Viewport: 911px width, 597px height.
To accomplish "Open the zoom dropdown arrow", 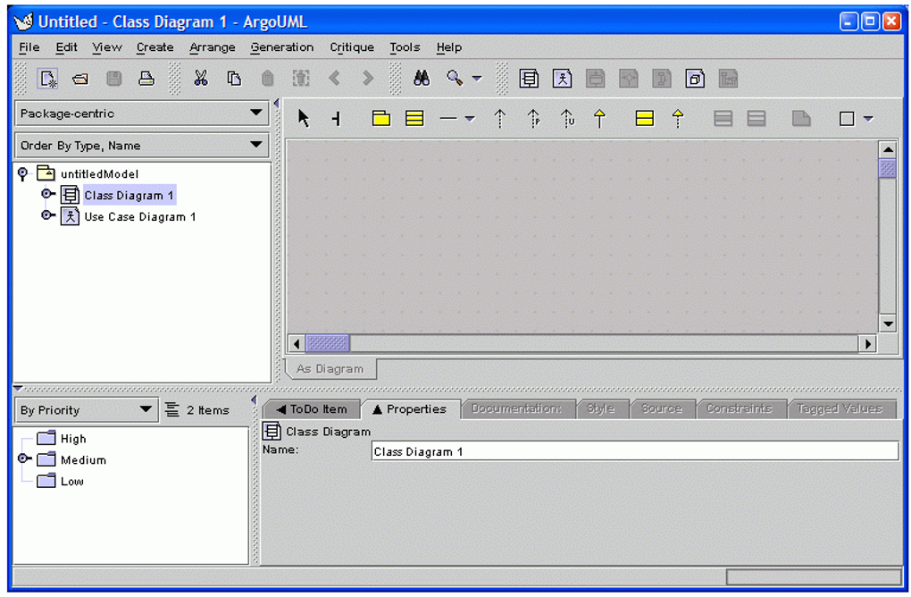I will [x=477, y=79].
